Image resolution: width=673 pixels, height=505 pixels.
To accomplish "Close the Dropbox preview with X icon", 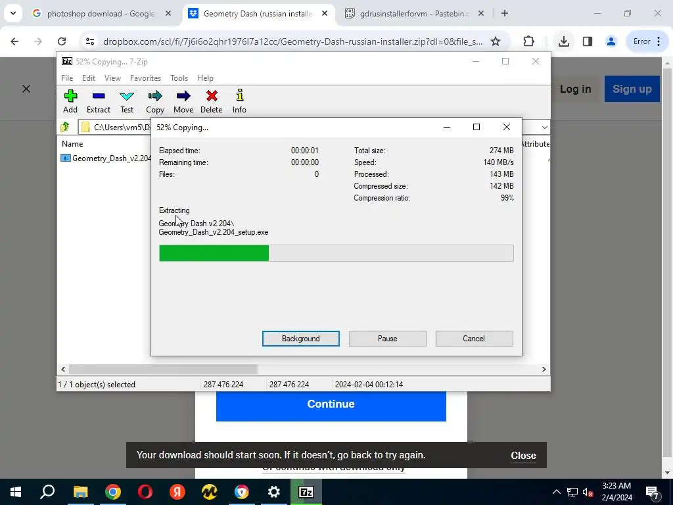I will click(26, 89).
